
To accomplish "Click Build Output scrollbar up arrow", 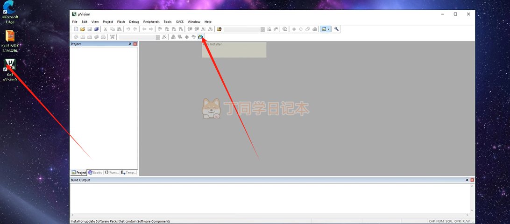I will click(x=473, y=186).
